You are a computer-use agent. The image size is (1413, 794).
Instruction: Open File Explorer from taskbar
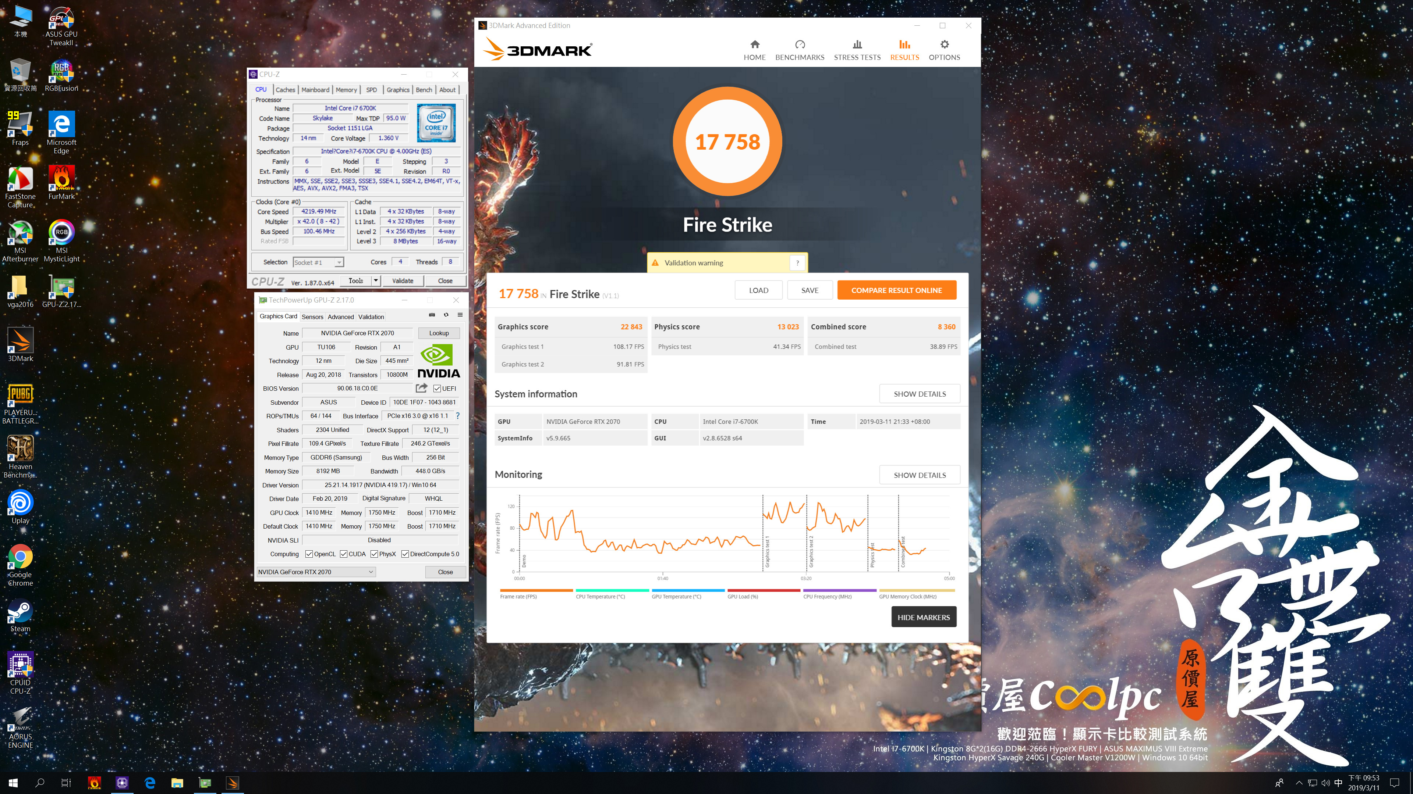tap(177, 783)
